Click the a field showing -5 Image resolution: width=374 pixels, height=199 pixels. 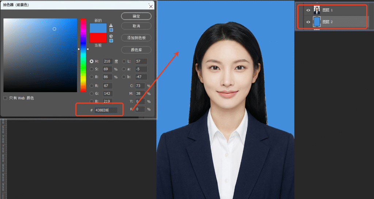(141, 69)
